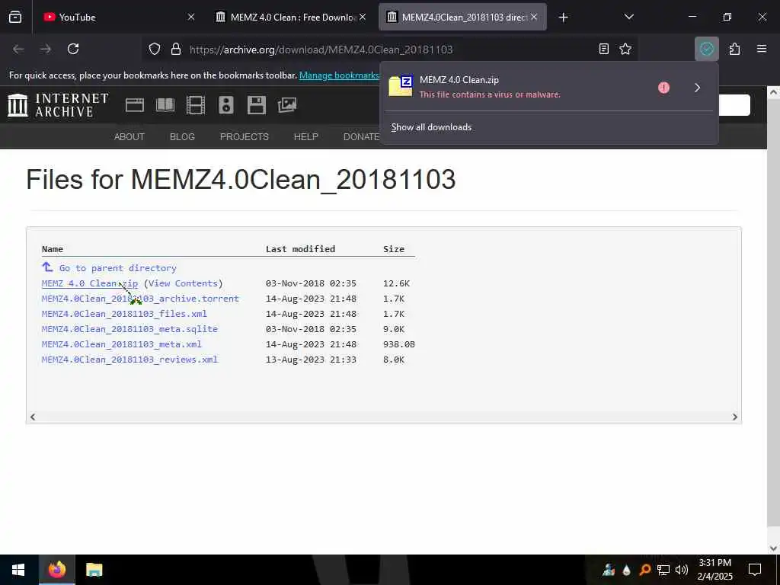780x585 pixels.
Task: Open MEMZ4.0Clean_20181103_reviews.xml link
Action: (129, 360)
